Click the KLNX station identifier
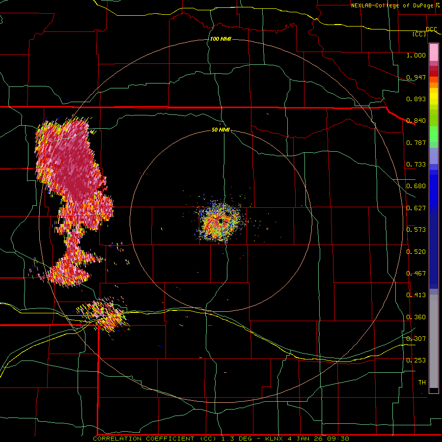This screenshot has height=442, width=442. click(274, 439)
